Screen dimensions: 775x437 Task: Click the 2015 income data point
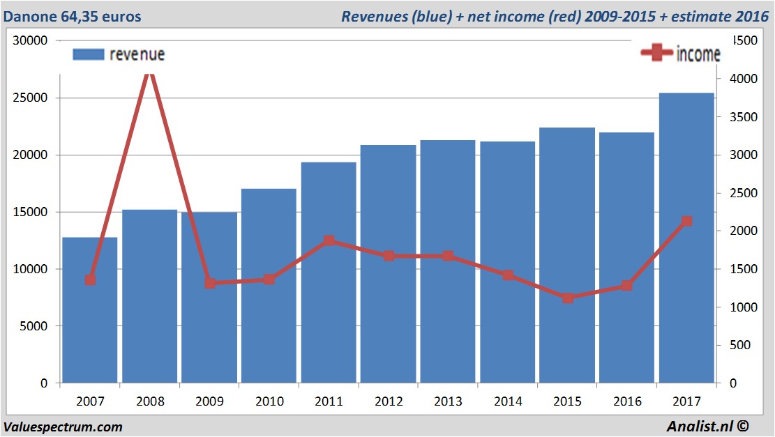coord(568,298)
